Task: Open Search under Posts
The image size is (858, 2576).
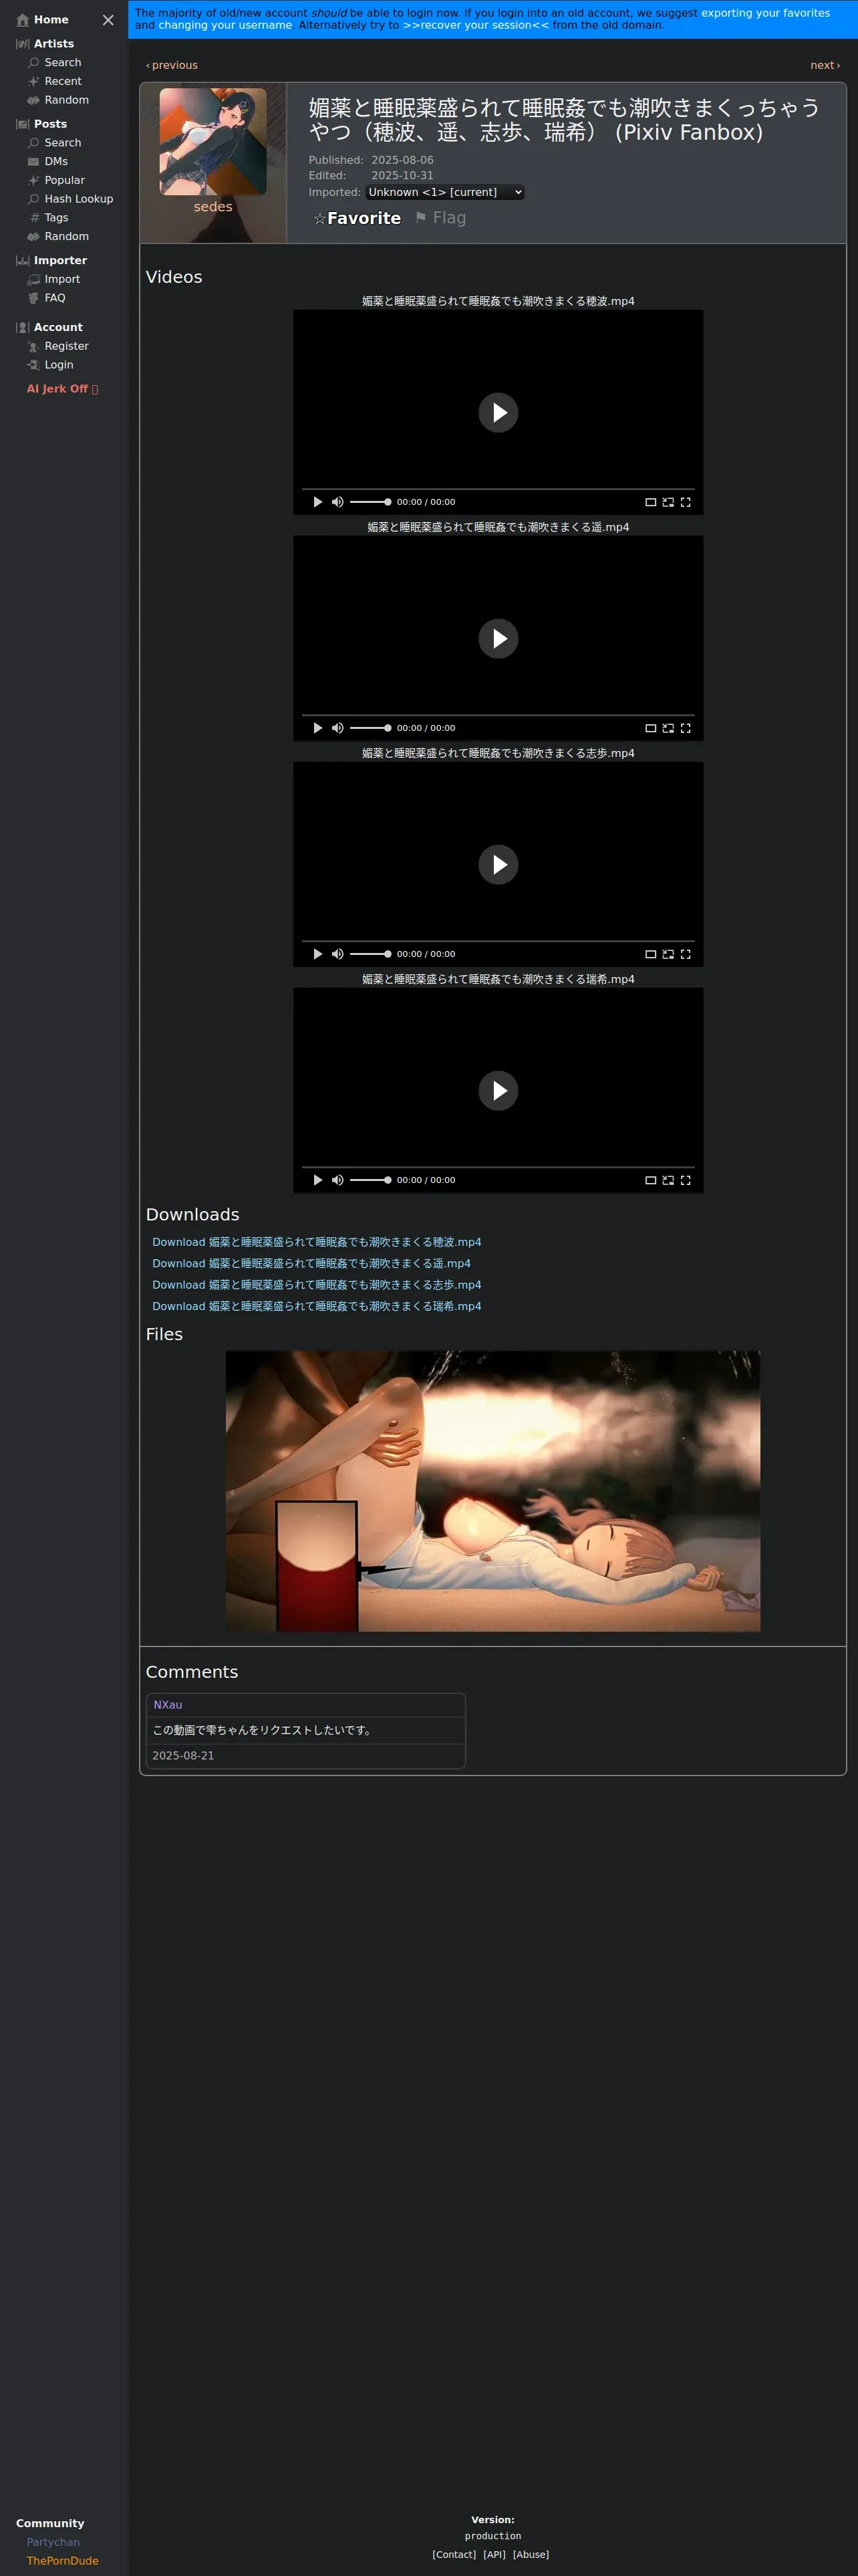Action: tap(55, 143)
